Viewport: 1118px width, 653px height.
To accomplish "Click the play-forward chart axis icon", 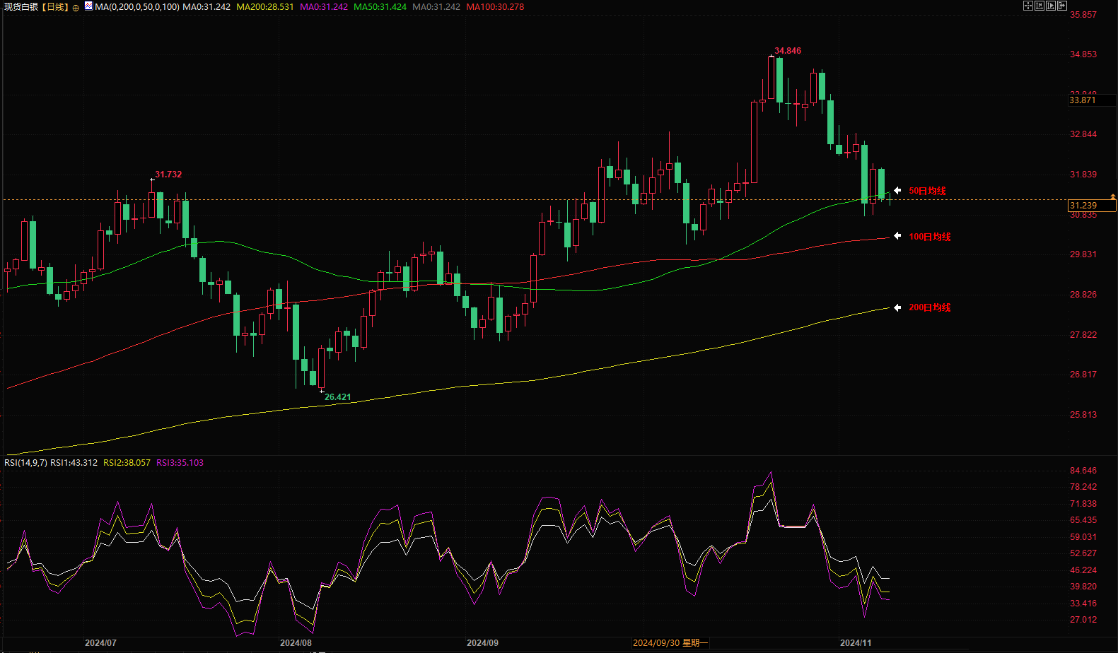I will click(x=1051, y=6).
